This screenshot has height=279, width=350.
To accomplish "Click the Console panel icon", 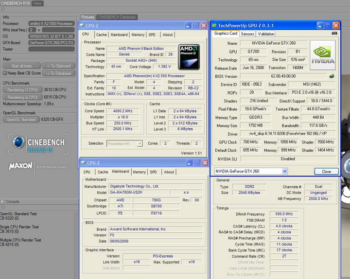I will point(3,201).
